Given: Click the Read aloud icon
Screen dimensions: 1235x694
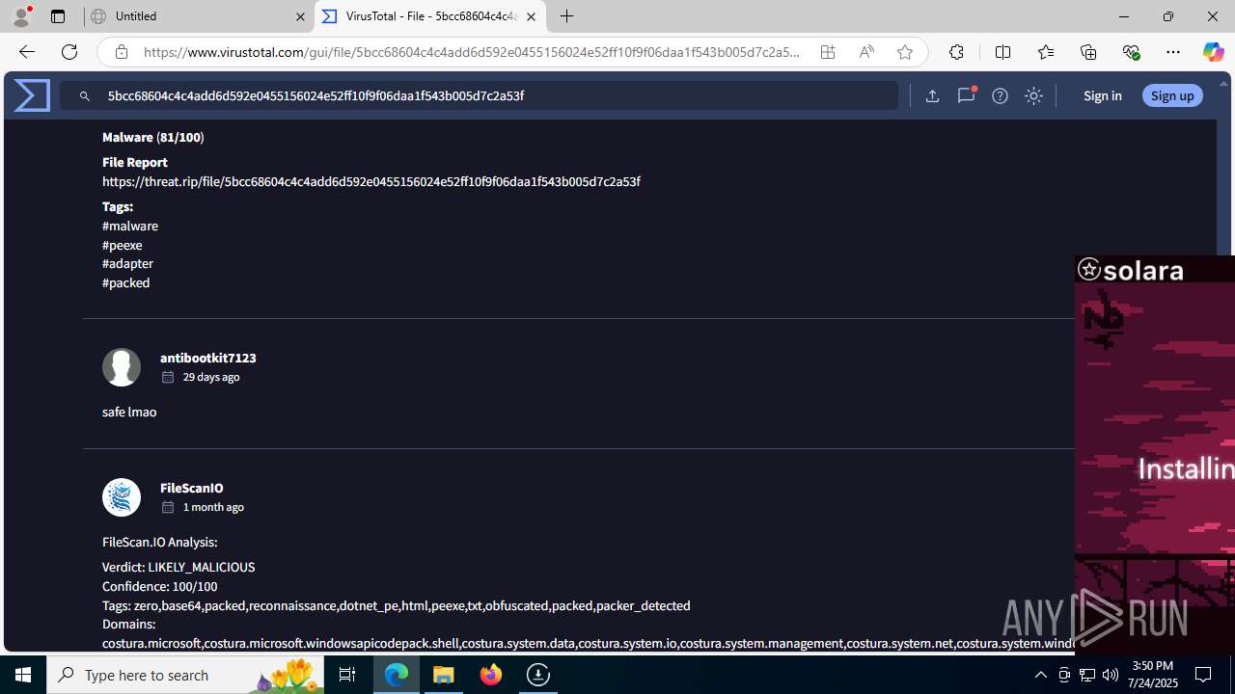Looking at the screenshot, I should pyautogui.click(x=866, y=52).
